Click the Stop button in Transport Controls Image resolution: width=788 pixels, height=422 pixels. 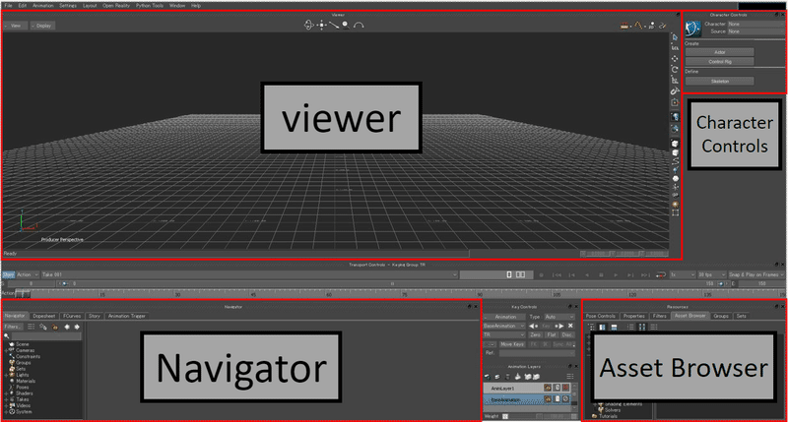point(601,275)
